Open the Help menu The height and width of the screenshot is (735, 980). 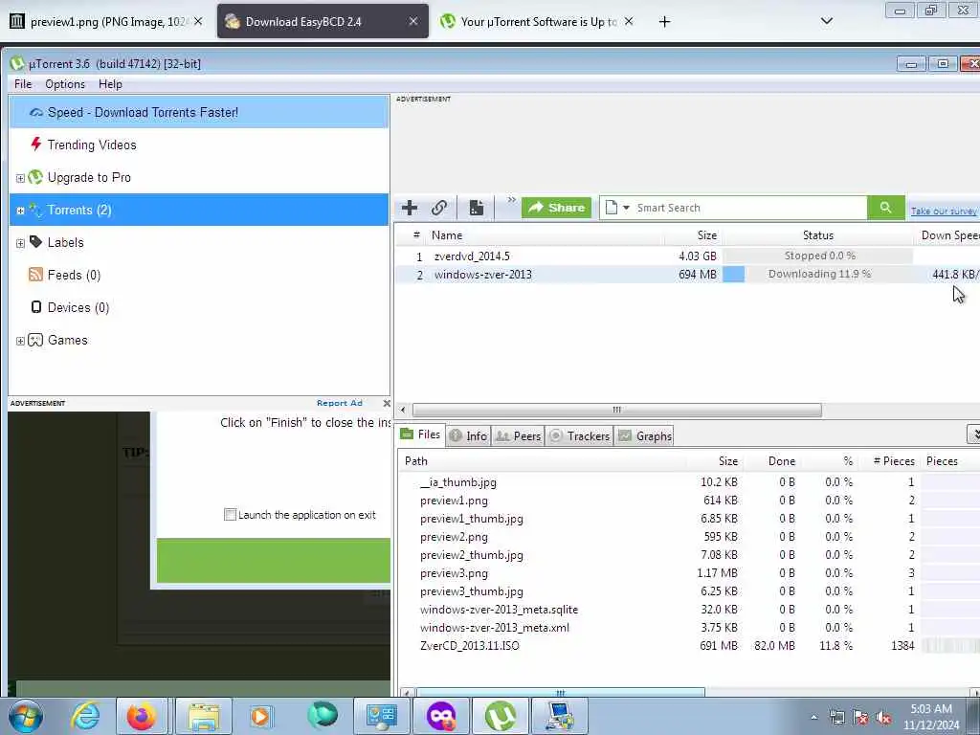coord(110,84)
